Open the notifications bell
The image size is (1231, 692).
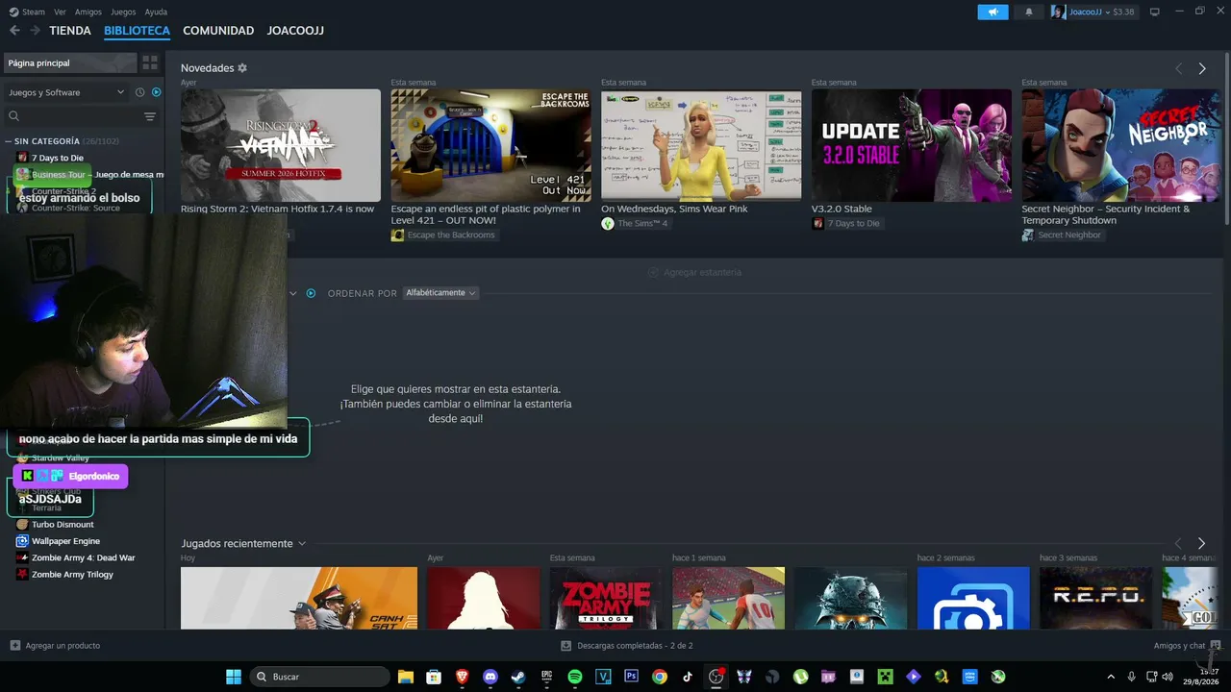[1029, 12]
